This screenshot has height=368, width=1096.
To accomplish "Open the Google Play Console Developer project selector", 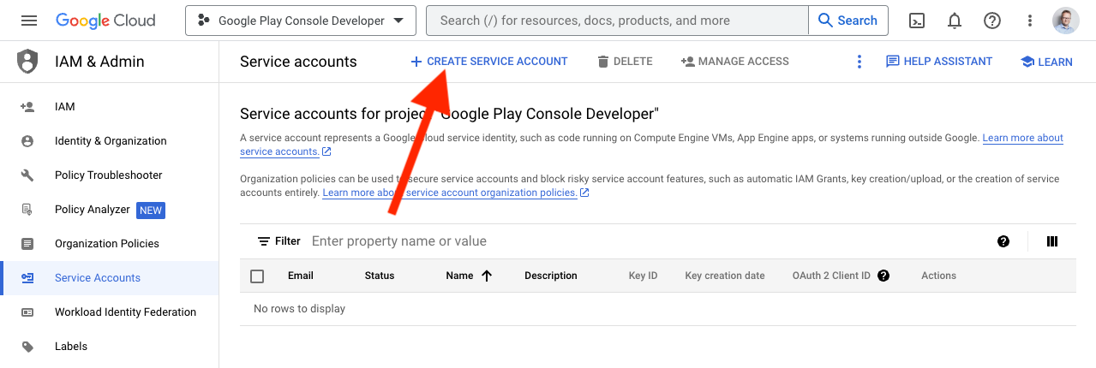I will 301,21.
